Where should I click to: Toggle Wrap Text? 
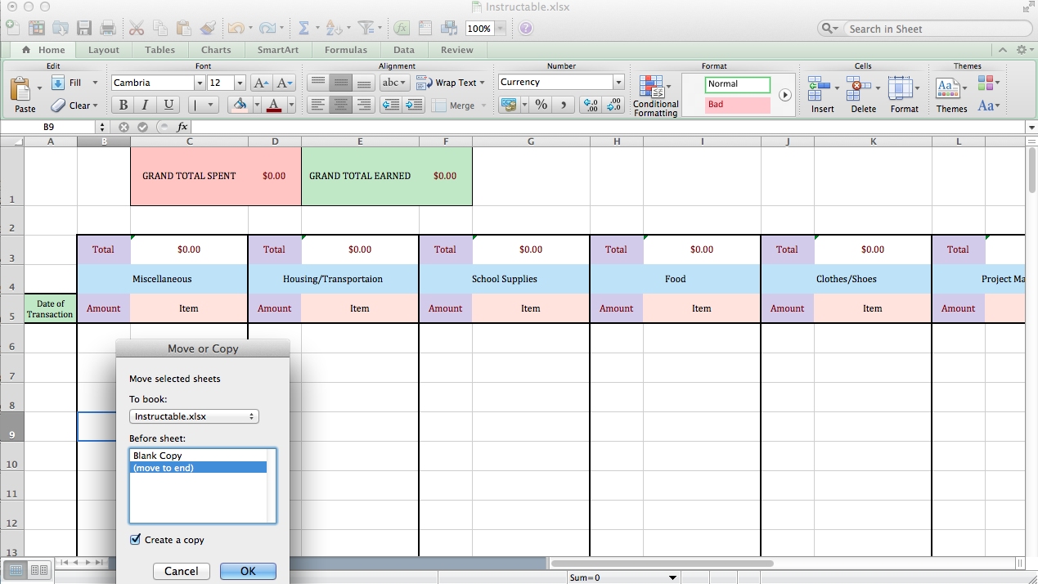click(449, 83)
